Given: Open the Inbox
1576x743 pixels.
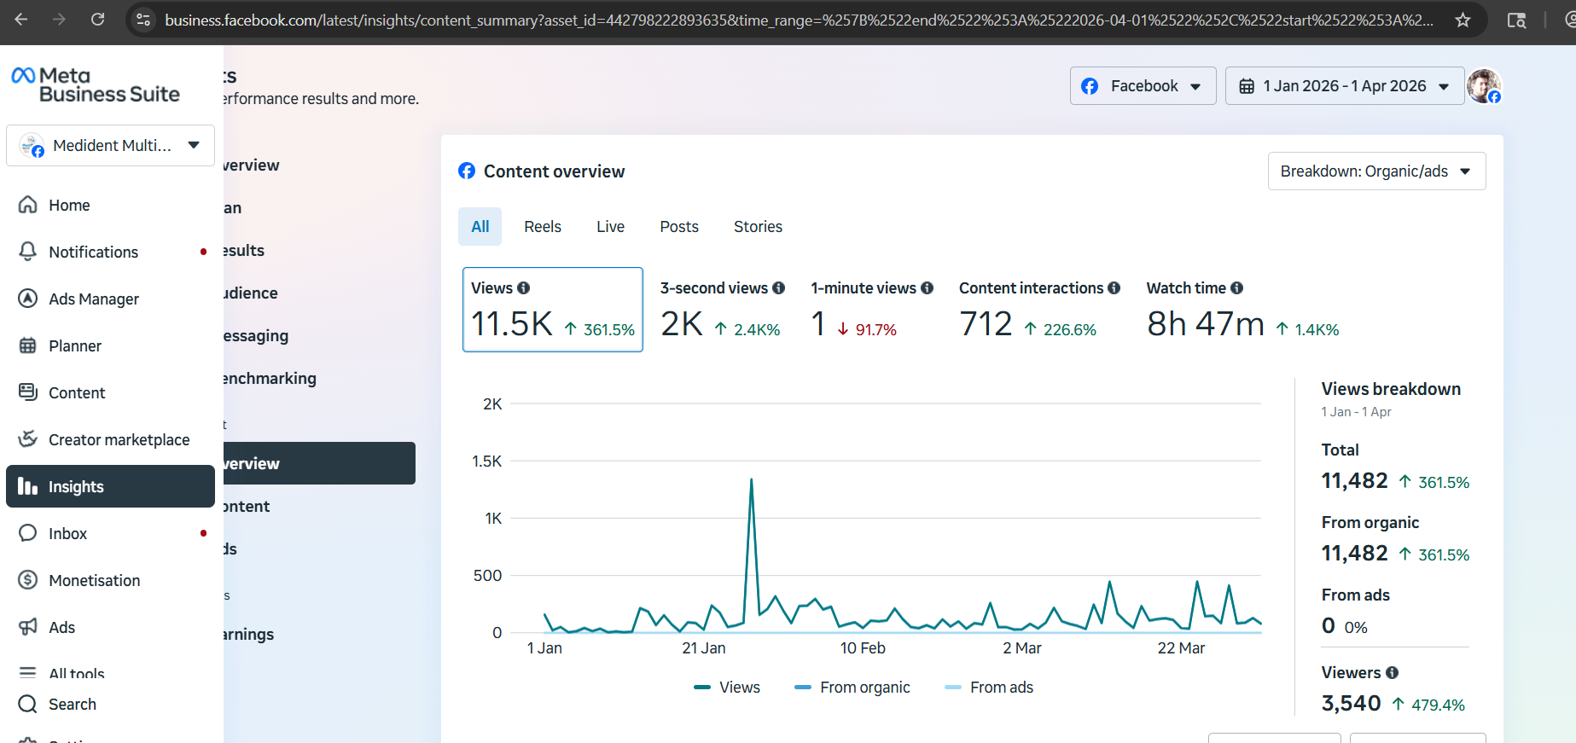Looking at the screenshot, I should coord(110,533).
